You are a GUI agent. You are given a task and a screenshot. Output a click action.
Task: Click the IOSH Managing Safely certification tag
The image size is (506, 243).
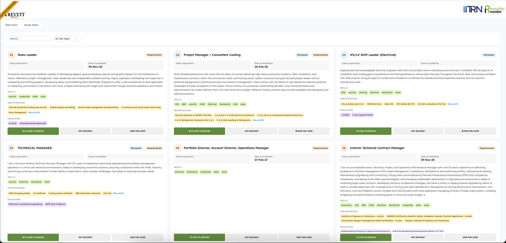point(19,193)
